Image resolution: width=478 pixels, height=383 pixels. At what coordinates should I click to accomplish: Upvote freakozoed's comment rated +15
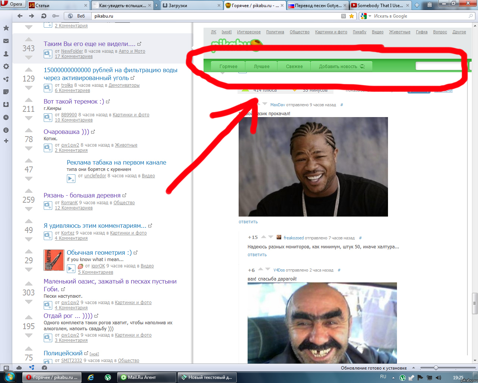point(264,237)
